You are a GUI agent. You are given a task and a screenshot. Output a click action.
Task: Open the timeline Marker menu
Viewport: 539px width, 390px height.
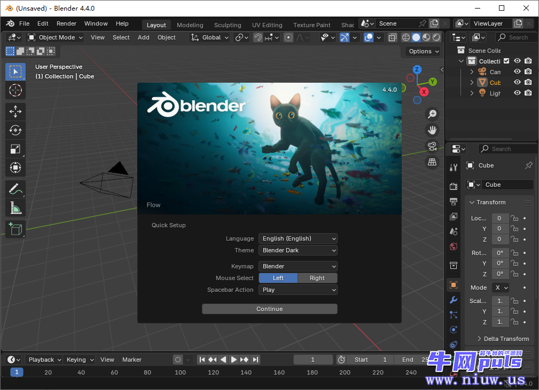pyautogui.click(x=131, y=360)
